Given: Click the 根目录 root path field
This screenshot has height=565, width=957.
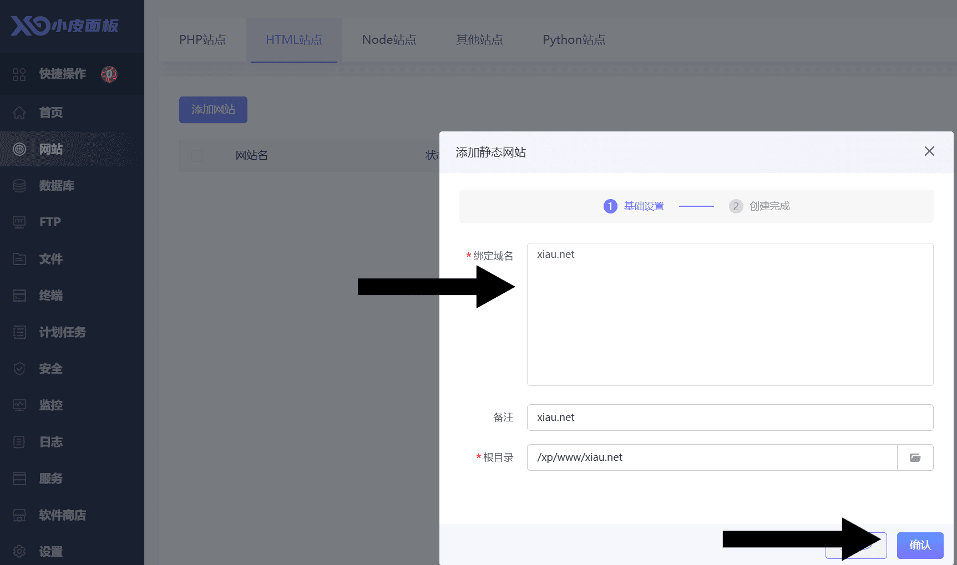Looking at the screenshot, I should (x=712, y=457).
